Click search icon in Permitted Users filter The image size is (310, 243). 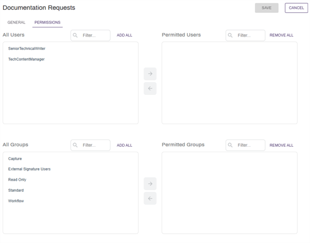pyautogui.click(x=230, y=35)
